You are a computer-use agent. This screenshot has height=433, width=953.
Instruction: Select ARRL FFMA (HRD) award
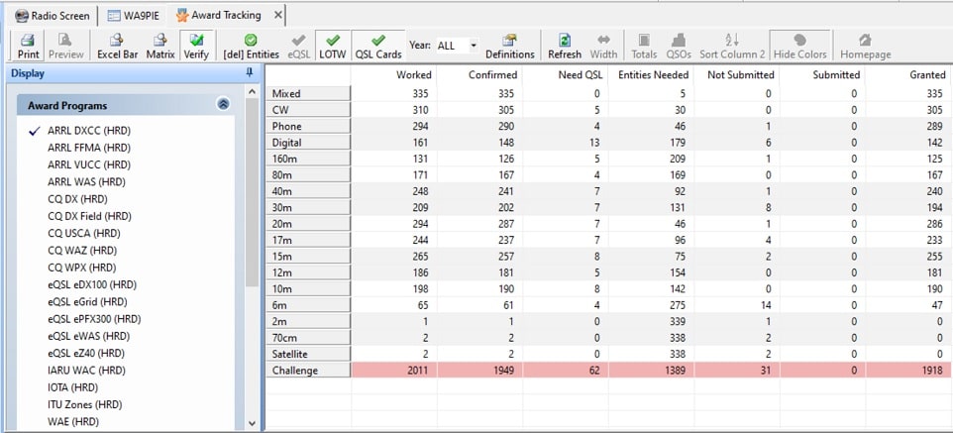point(89,148)
